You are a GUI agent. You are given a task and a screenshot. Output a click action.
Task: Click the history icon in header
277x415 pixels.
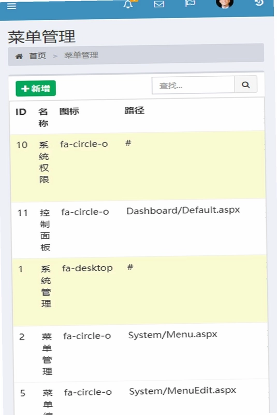pos(259,3)
